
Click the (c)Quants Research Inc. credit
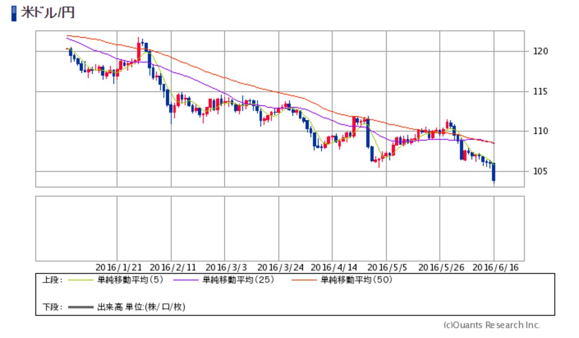(491, 324)
